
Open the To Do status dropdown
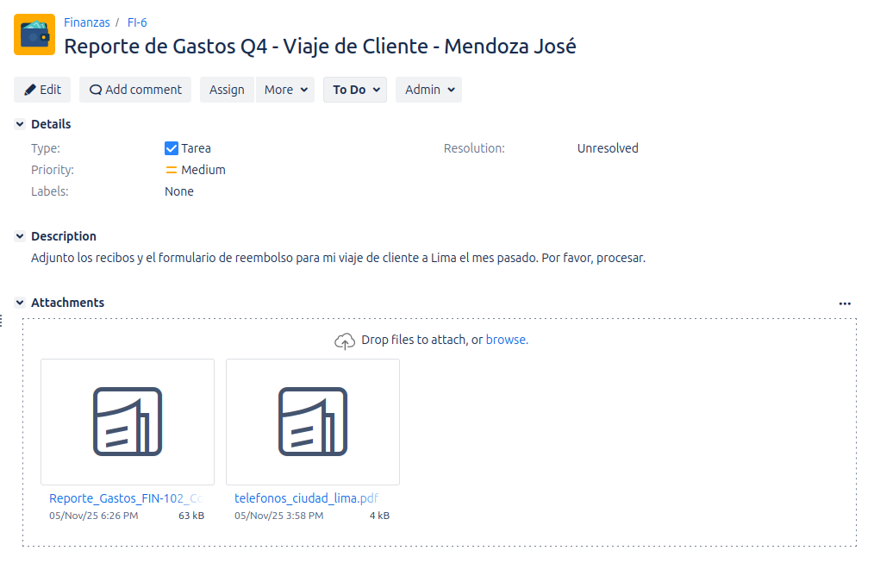[x=354, y=90]
